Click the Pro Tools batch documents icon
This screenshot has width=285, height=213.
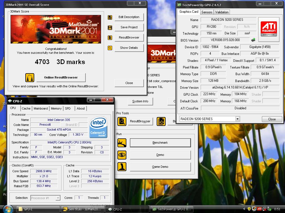pos(161,121)
